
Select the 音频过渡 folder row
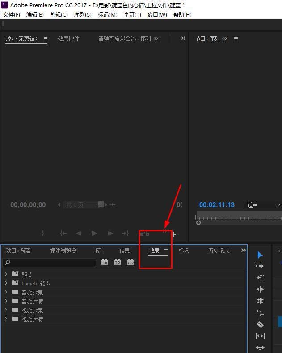(124, 301)
